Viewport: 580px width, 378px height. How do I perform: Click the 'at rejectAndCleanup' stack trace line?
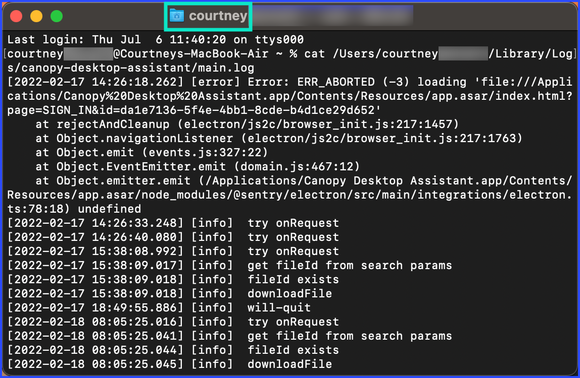(x=247, y=124)
